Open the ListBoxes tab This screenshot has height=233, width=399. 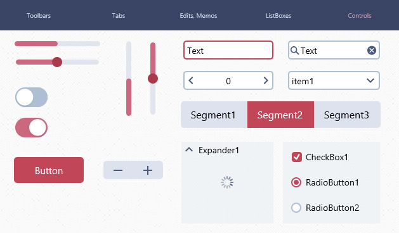pyautogui.click(x=278, y=15)
